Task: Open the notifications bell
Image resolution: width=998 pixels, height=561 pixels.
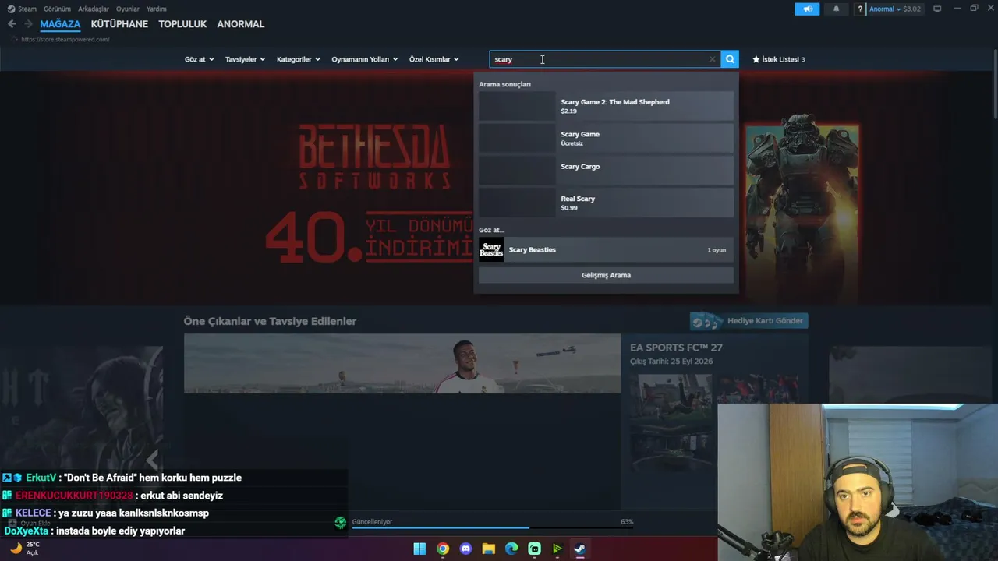Action: click(x=837, y=9)
